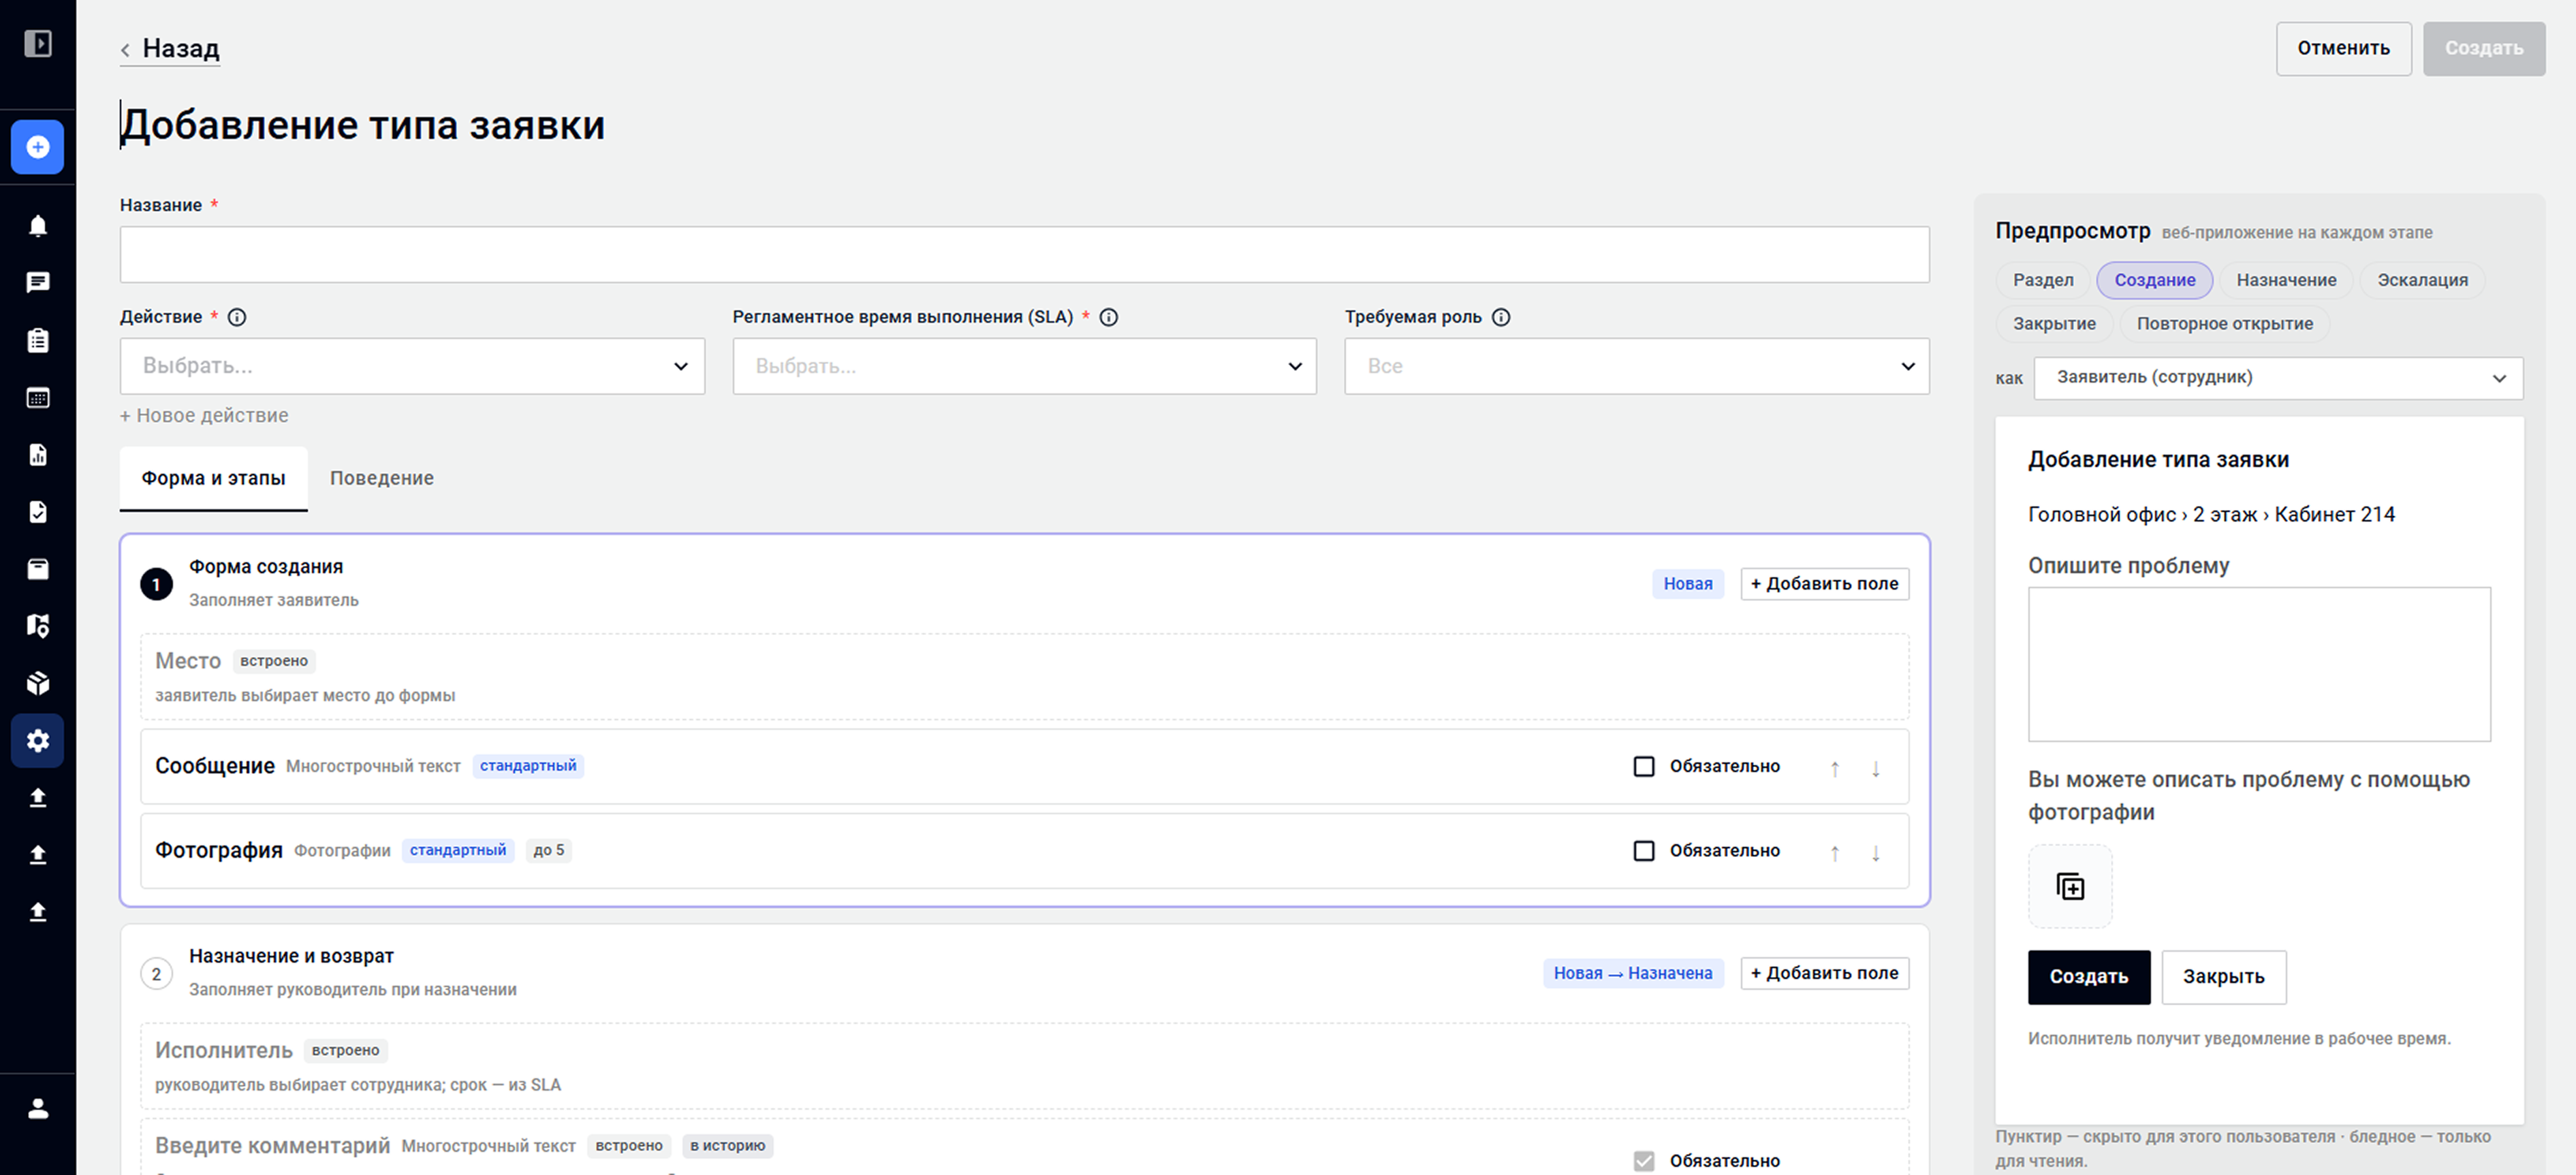
Task: Click the blue plus icon in sidebar
Action: tap(38, 147)
